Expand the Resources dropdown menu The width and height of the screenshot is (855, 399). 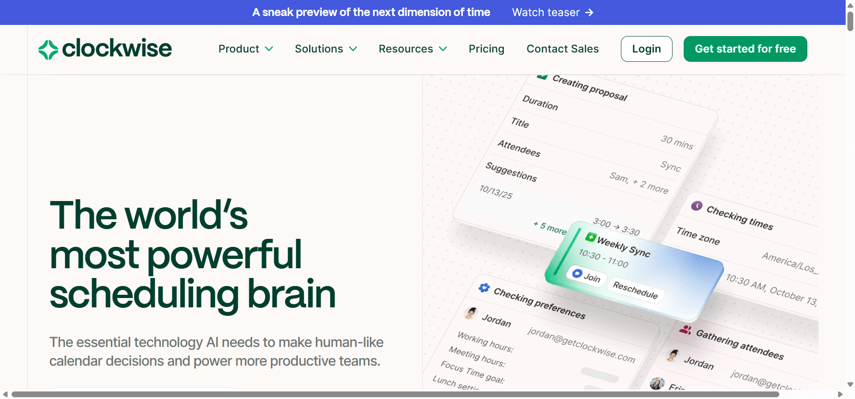coord(413,49)
